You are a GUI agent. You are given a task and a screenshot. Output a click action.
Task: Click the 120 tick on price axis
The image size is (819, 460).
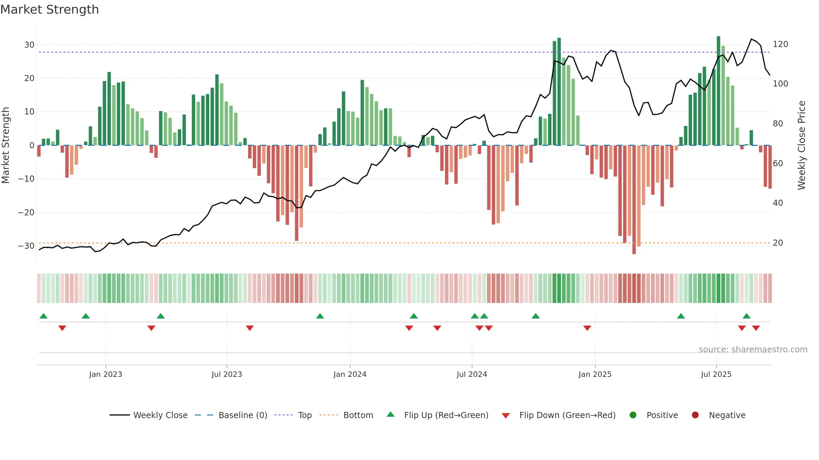pyautogui.click(x=781, y=44)
